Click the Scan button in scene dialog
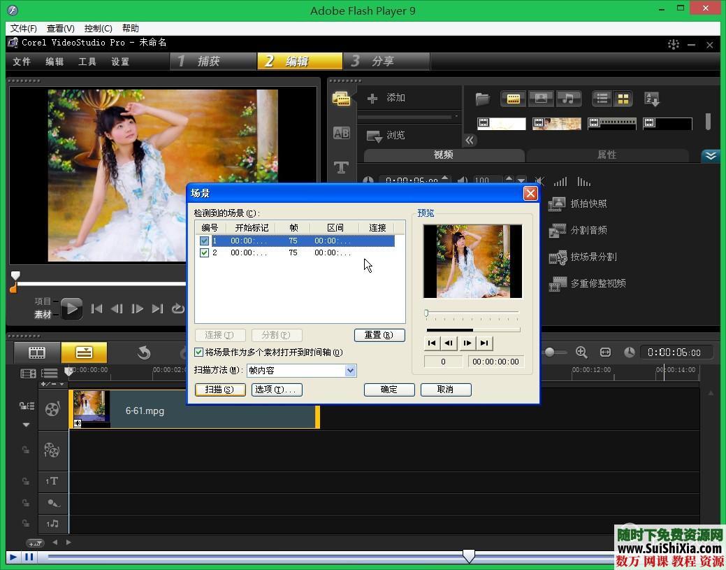The image size is (726, 570). pos(220,390)
